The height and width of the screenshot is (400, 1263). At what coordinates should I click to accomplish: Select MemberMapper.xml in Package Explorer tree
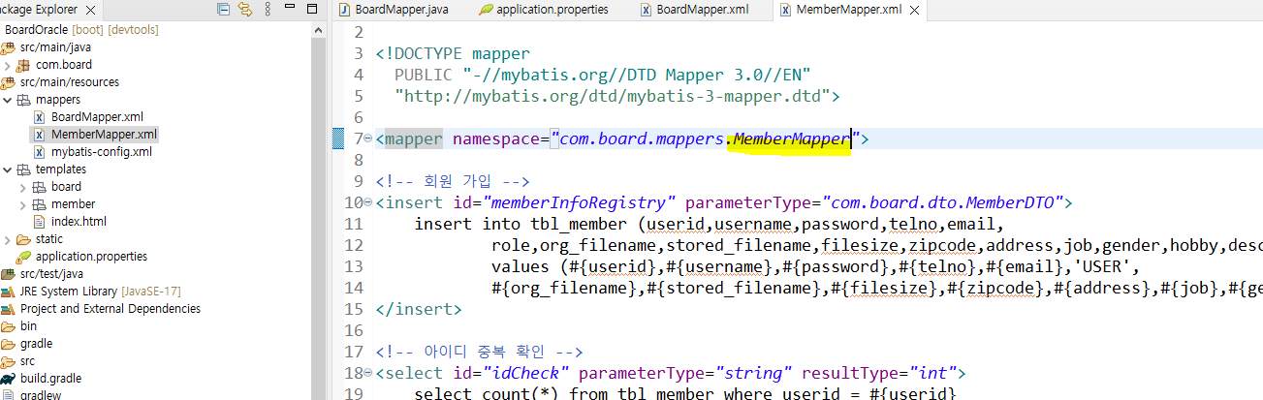point(104,135)
